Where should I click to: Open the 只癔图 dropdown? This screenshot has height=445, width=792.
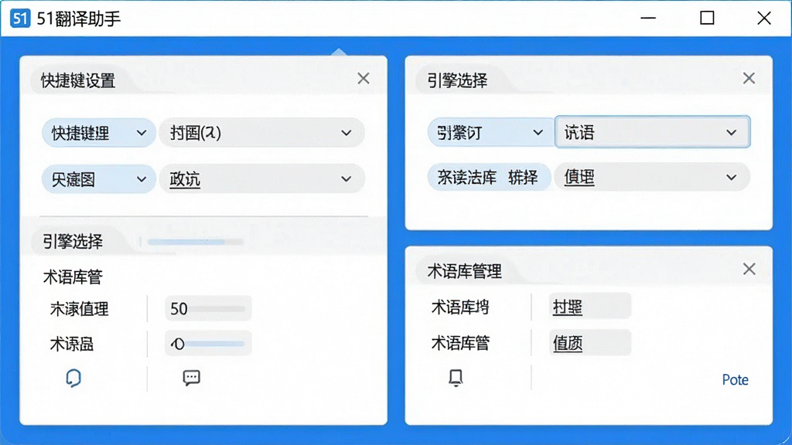point(98,178)
